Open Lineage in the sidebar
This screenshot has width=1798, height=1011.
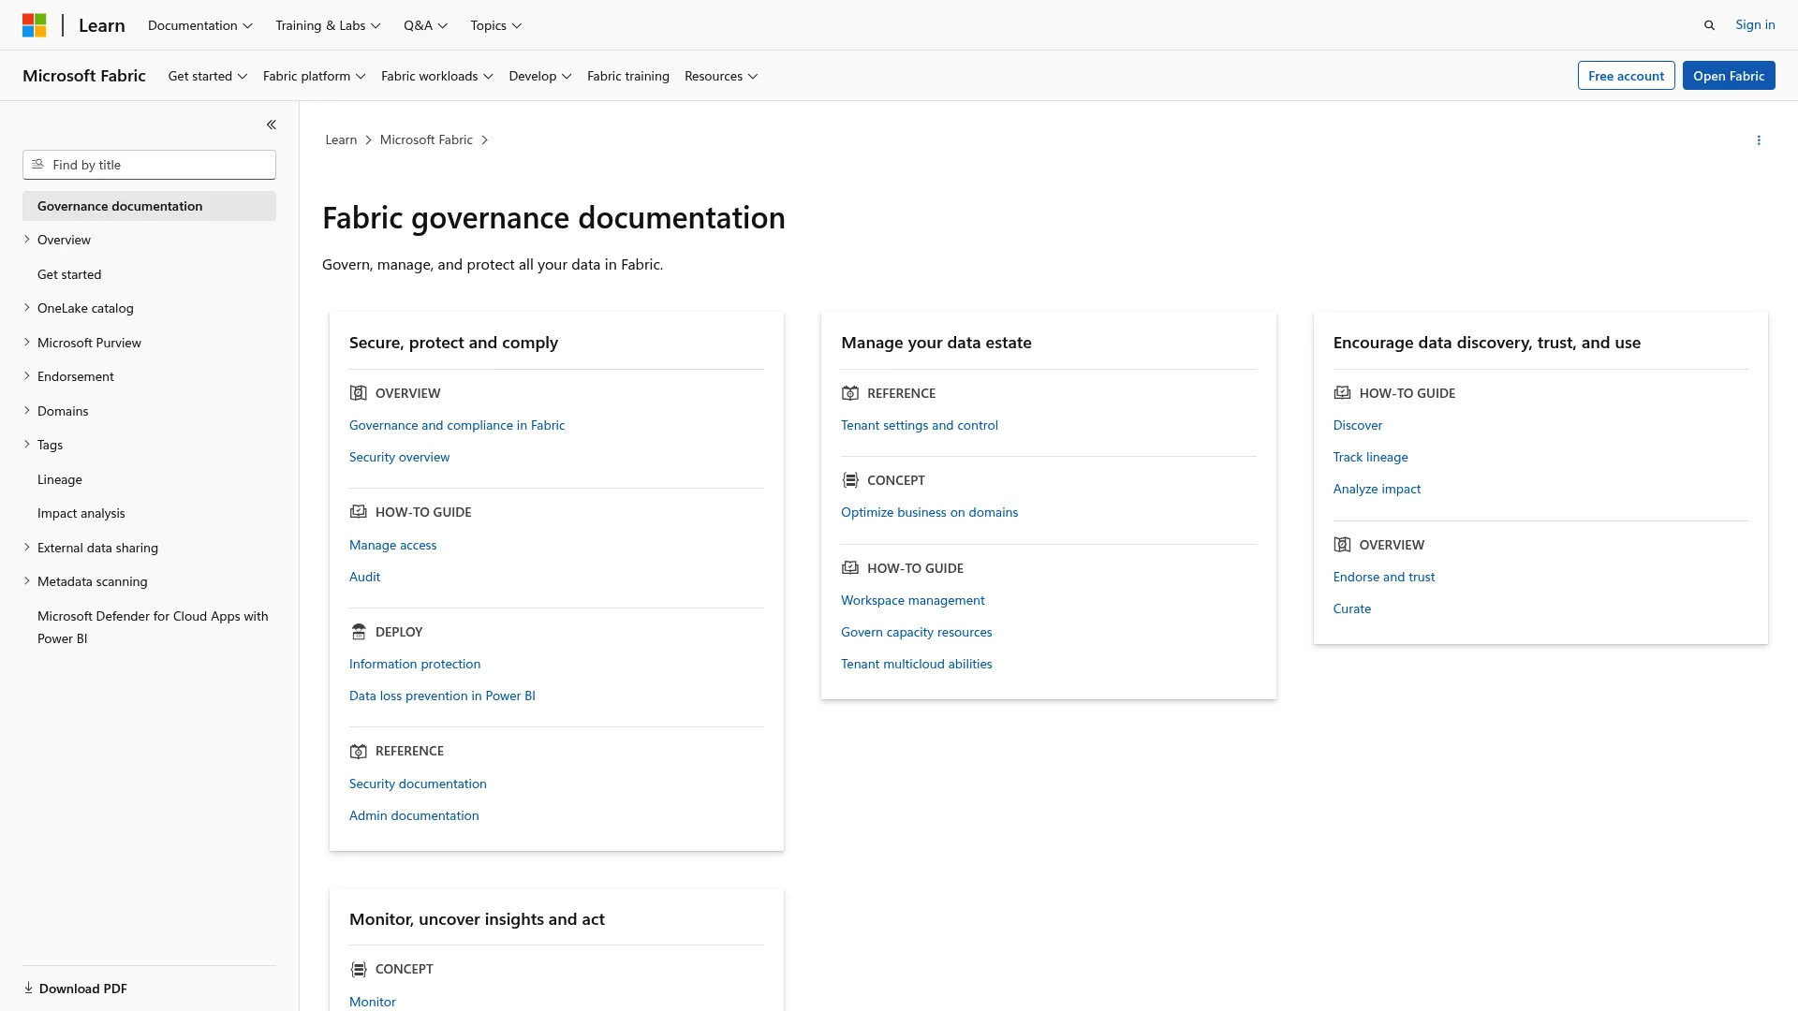click(x=60, y=479)
